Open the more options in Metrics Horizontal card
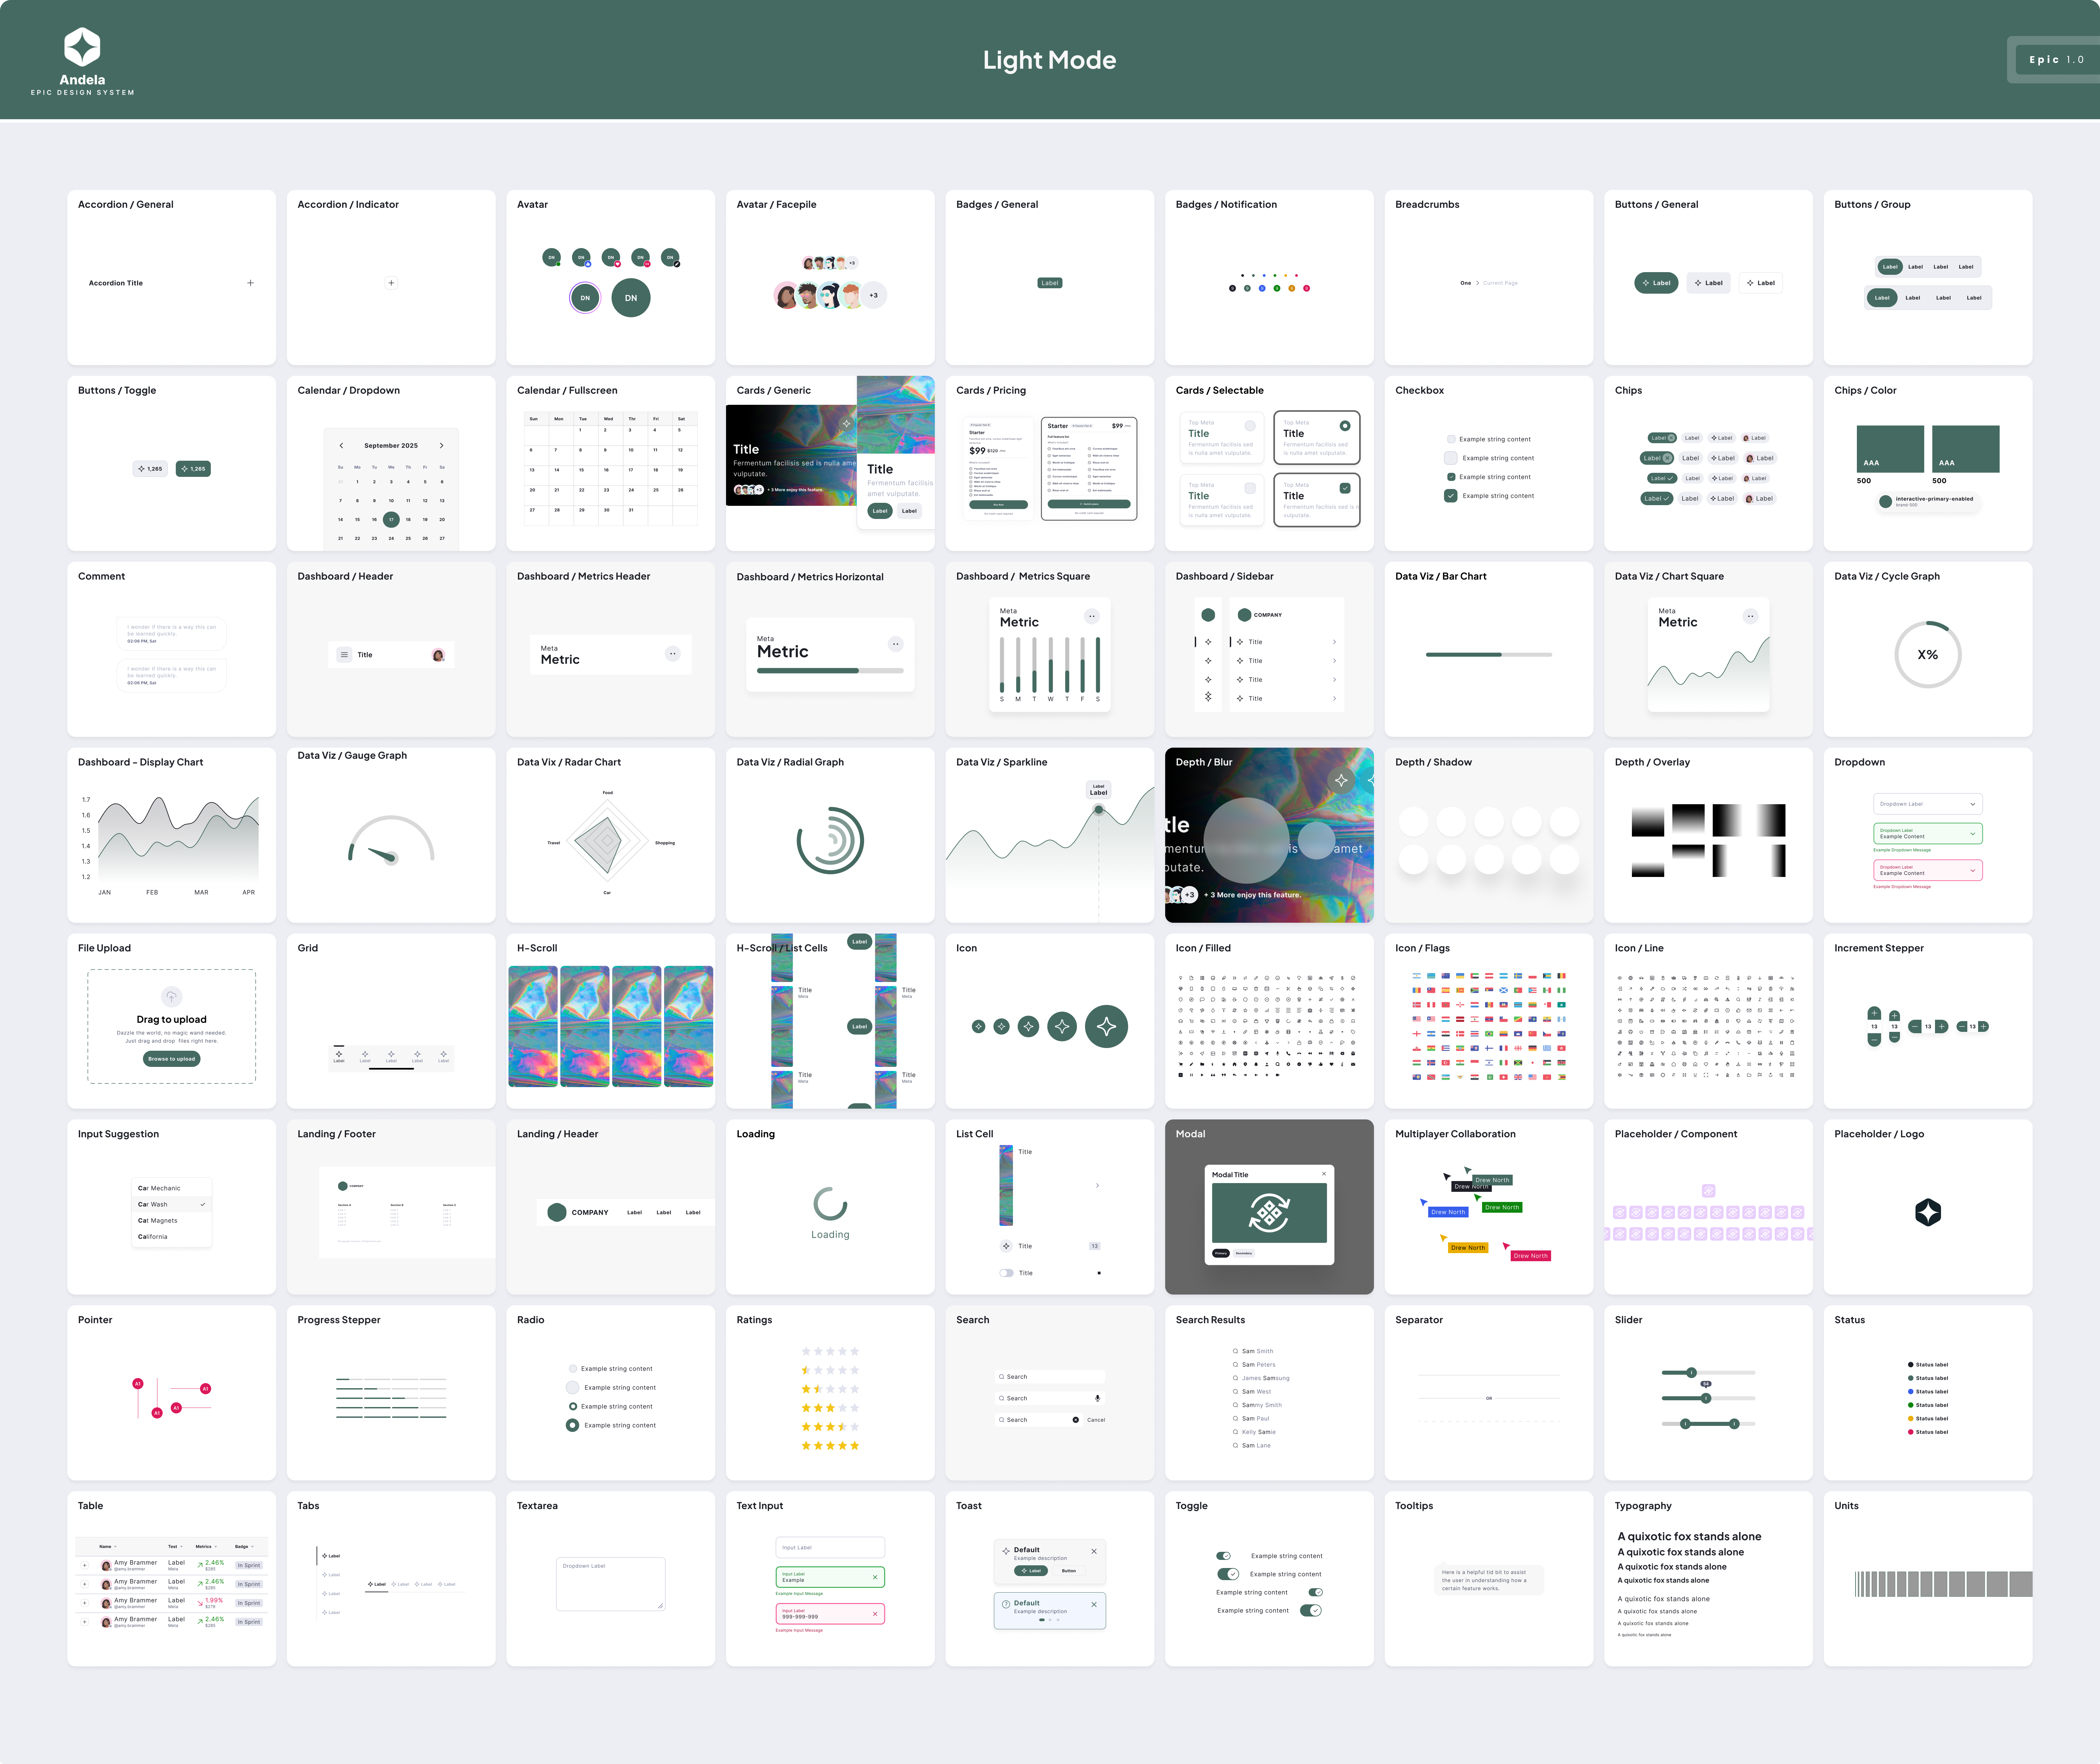This screenshot has width=2100, height=1764. [x=896, y=644]
